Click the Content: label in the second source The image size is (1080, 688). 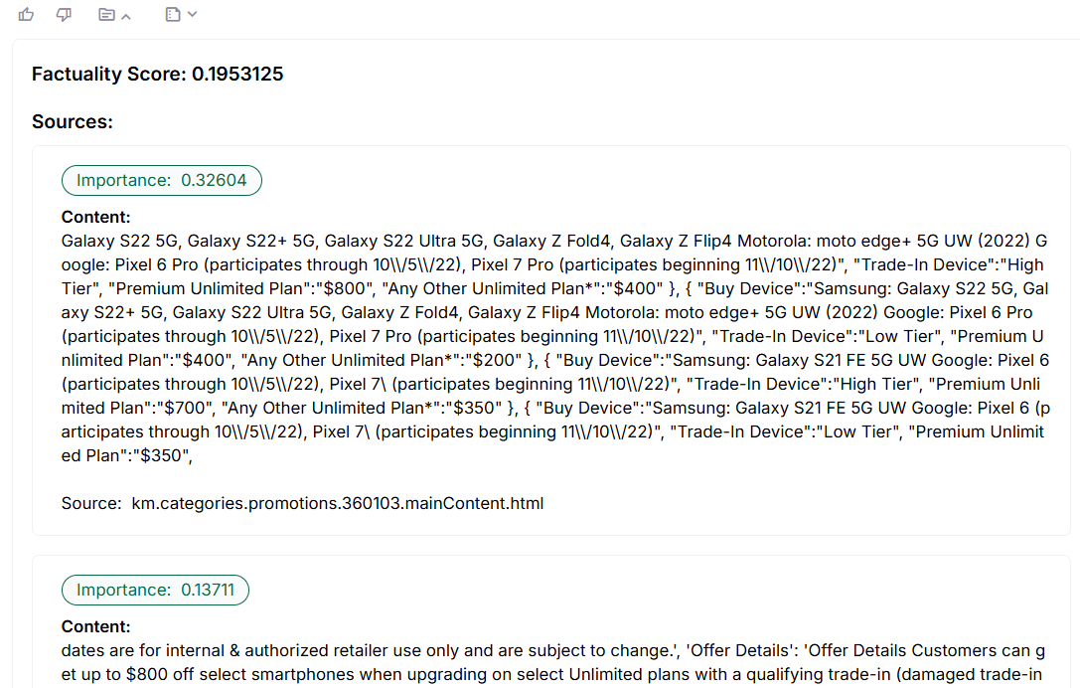[95, 626]
